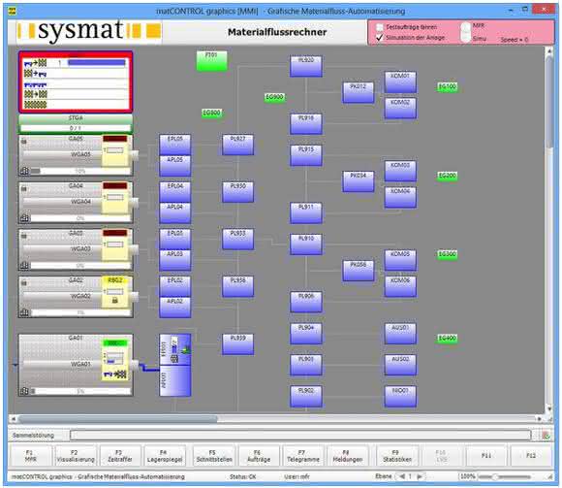562x488 pixels.
Task: Click the sysmat logo
Action: pyautogui.click(x=89, y=31)
